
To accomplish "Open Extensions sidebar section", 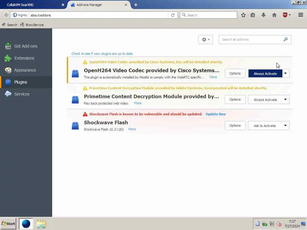I will (26, 58).
